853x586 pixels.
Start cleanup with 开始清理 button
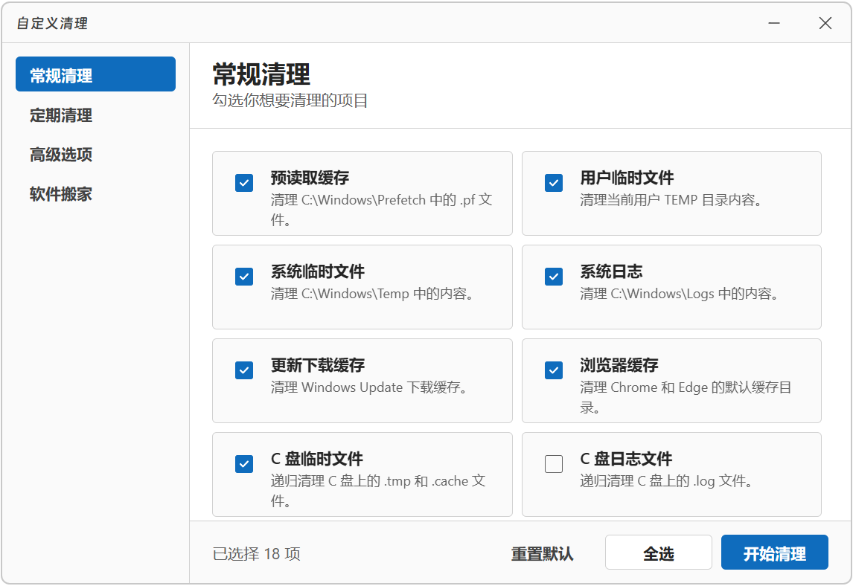pyautogui.click(x=775, y=553)
